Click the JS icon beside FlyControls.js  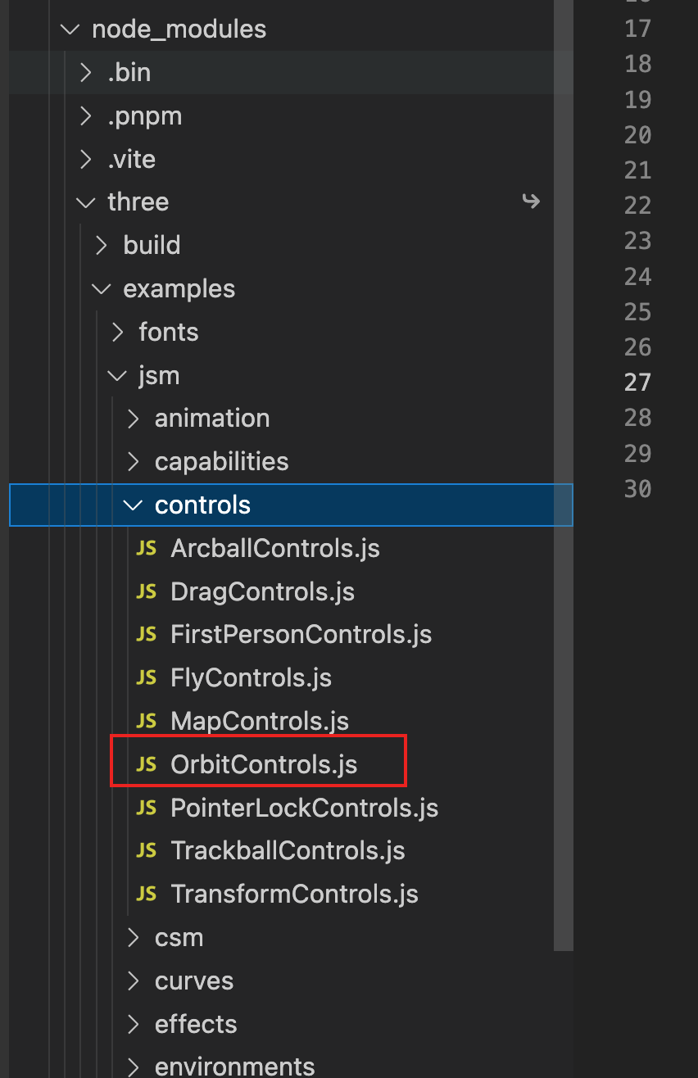coord(146,678)
